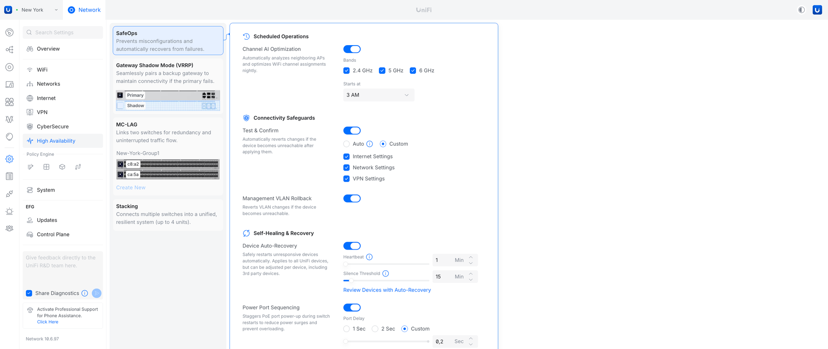Uncheck the 6 GHz band
This screenshot has width=828, height=349.
413,71
